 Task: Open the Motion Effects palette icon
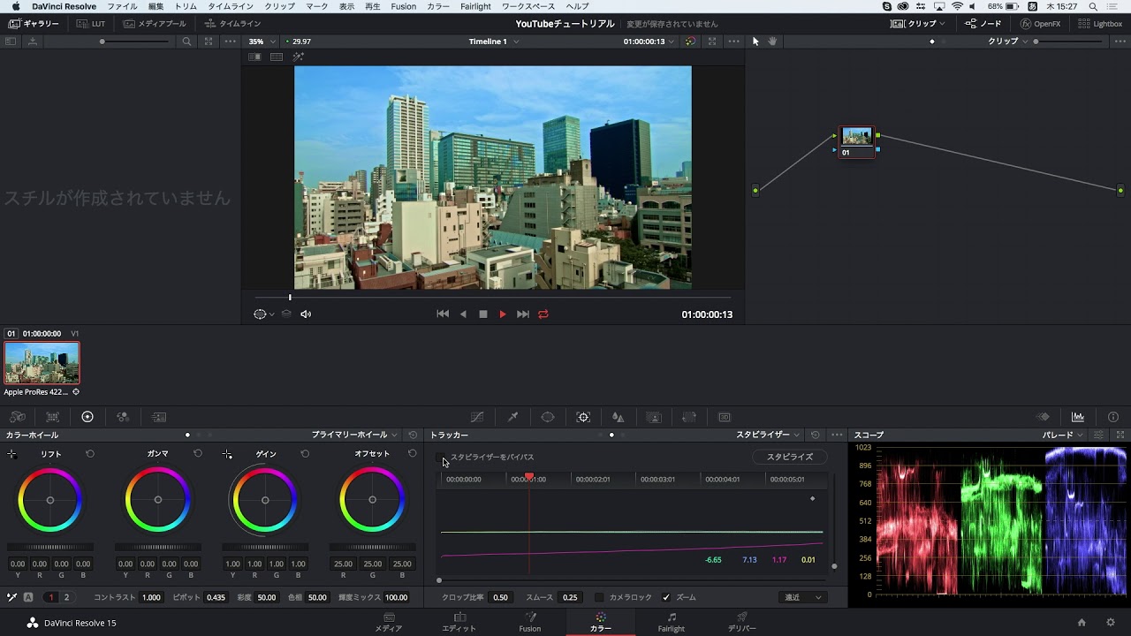(159, 417)
